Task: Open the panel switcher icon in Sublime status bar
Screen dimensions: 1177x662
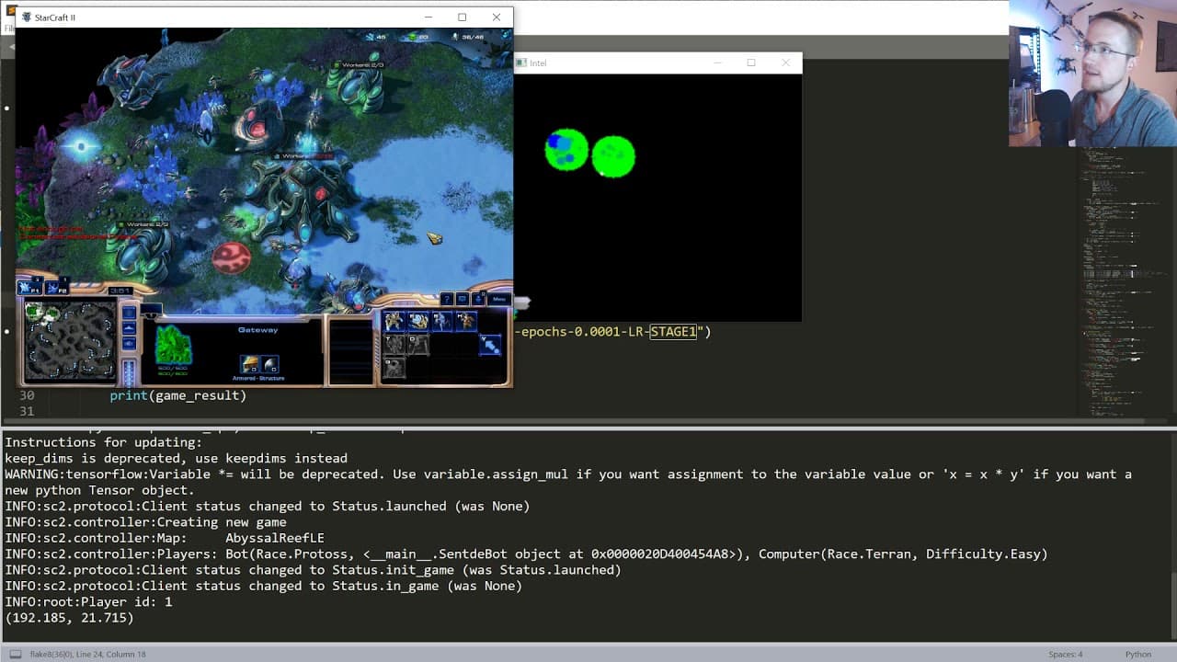Action: click(x=15, y=654)
